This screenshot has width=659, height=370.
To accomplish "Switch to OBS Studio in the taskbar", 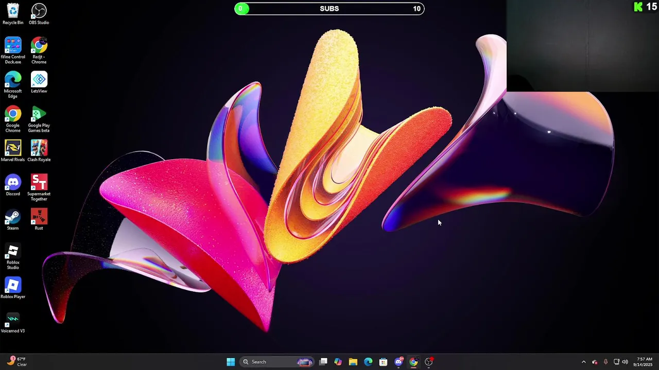I will [428, 362].
